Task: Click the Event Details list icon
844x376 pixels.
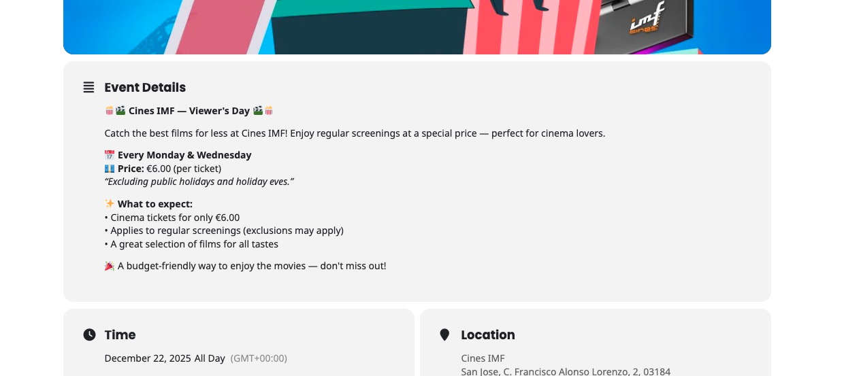Action: point(88,87)
